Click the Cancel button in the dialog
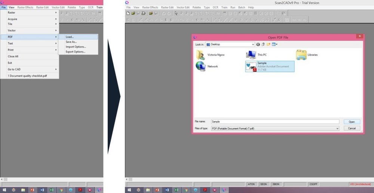Viewport: 374px width, 193px height. tap(352, 128)
